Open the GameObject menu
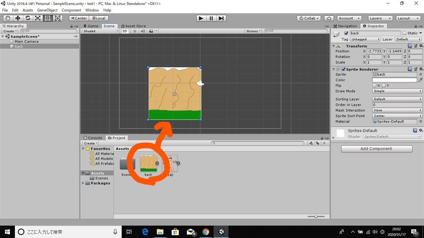This screenshot has height=238, width=424. point(47,10)
